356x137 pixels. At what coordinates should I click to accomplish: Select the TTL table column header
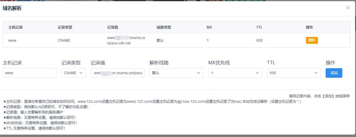tap(259, 27)
